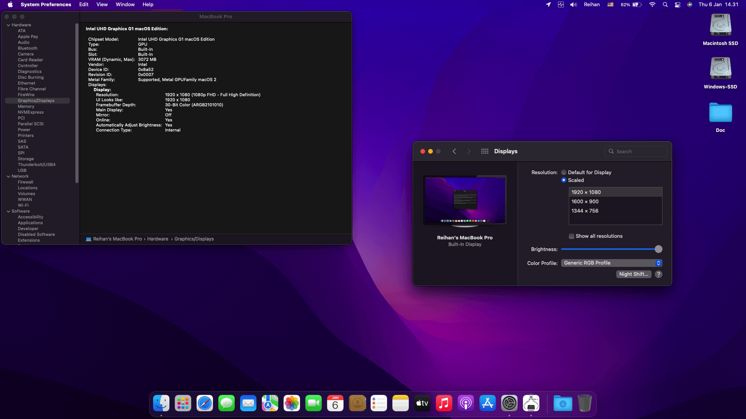
Task: Open Reihan user menu in menu bar
Action: click(x=592, y=5)
